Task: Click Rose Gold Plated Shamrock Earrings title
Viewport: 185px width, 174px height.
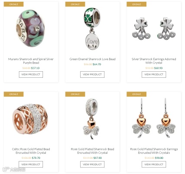Action: pos(154,151)
